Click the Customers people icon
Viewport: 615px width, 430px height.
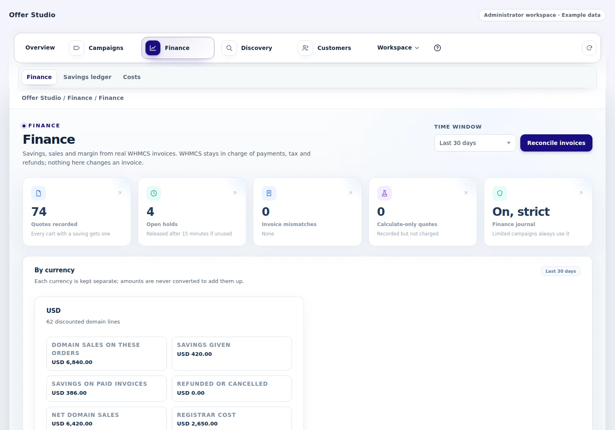click(x=305, y=48)
